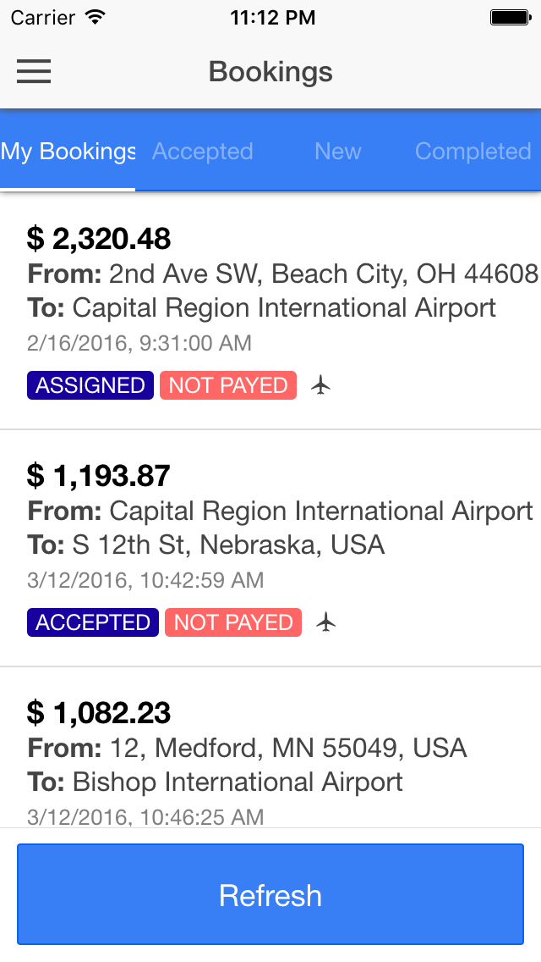Tap the ACCEPTED status badge

(93, 622)
